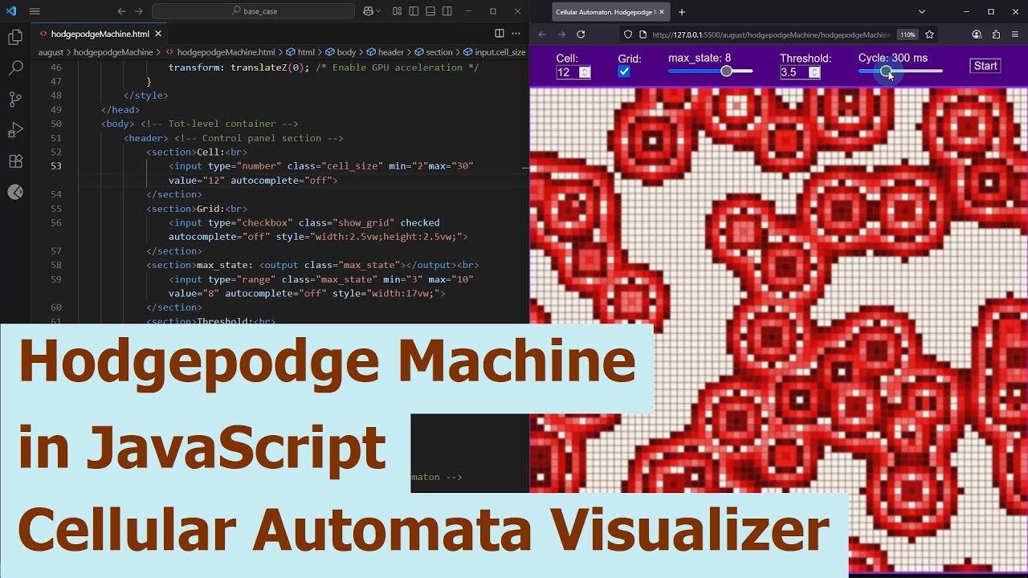Click the Cell number spinner arrows
Image resolution: width=1028 pixels, height=578 pixels.
[585, 72]
